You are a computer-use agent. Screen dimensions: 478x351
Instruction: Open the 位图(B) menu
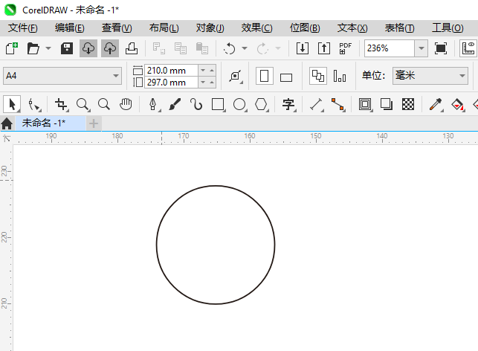(x=305, y=28)
